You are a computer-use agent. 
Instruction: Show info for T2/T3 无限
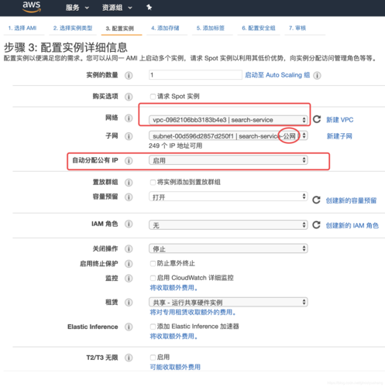pyautogui.click(x=129, y=358)
